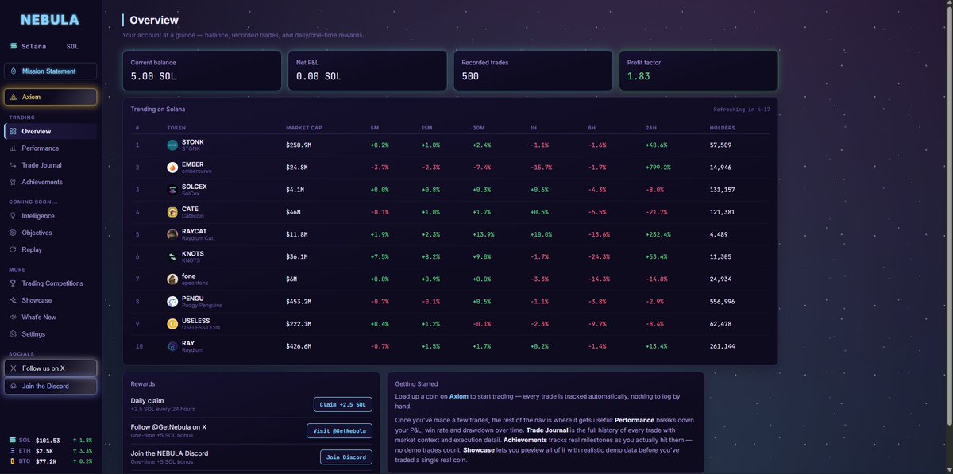The height and width of the screenshot is (474, 953).
Task: Click the Axiom triangle icon
Action: pyautogui.click(x=13, y=97)
